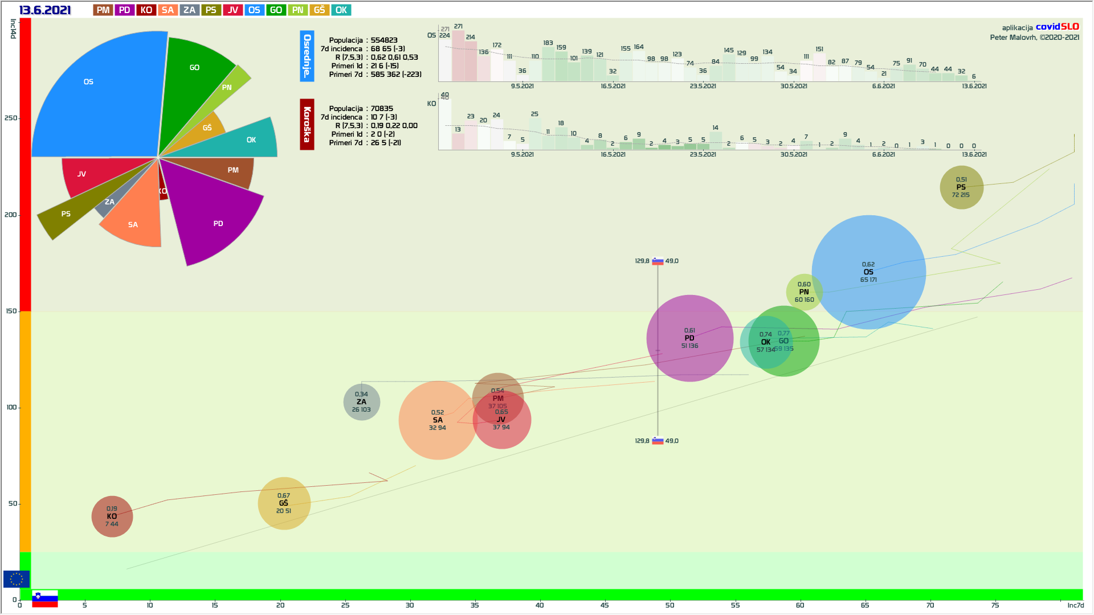Click the 13.6.2021 date heading
The width and height of the screenshot is (1094, 615).
pos(45,10)
